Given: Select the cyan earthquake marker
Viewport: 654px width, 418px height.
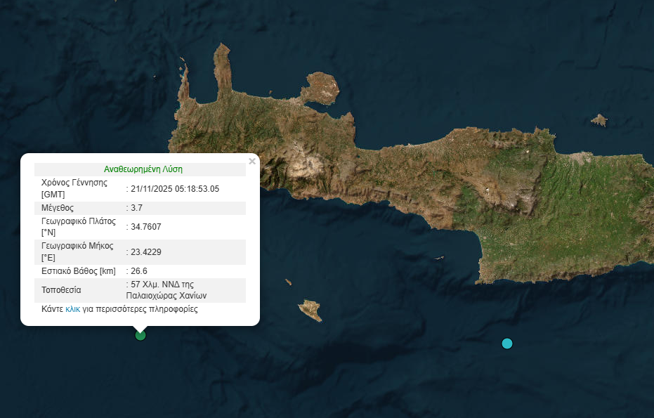Looking at the screenshot, I should pos(507,344).
